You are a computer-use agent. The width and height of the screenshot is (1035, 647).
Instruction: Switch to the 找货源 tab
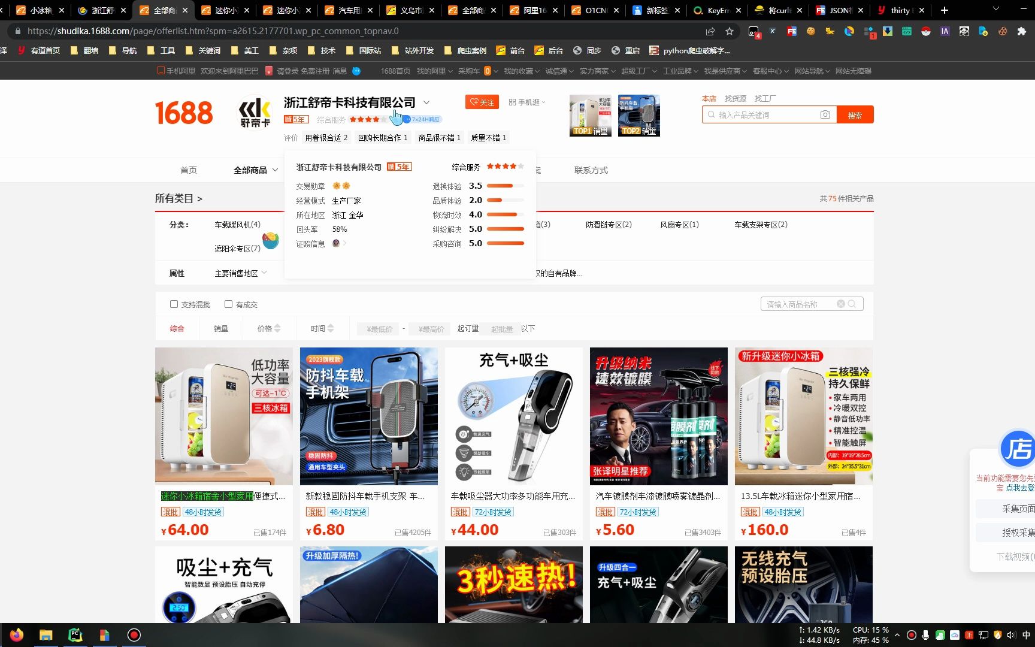736,98
